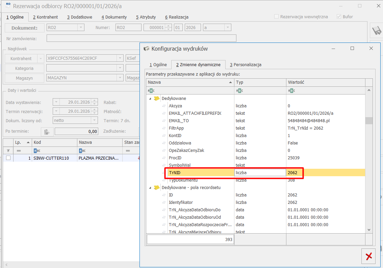
Task: Click the filter funnel icon in grid
Action: click(x=8, y=151)
